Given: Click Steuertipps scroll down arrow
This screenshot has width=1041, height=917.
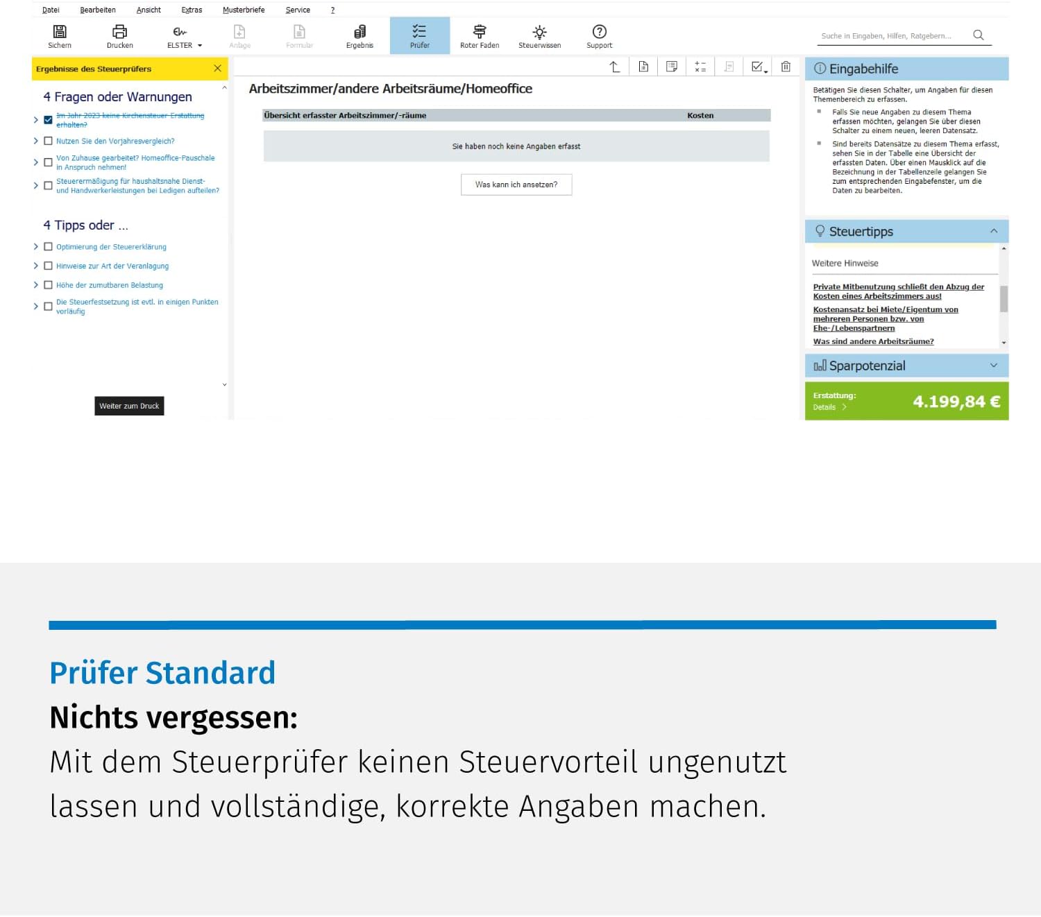Looking at the screenshot, I should click(1004, 343).
